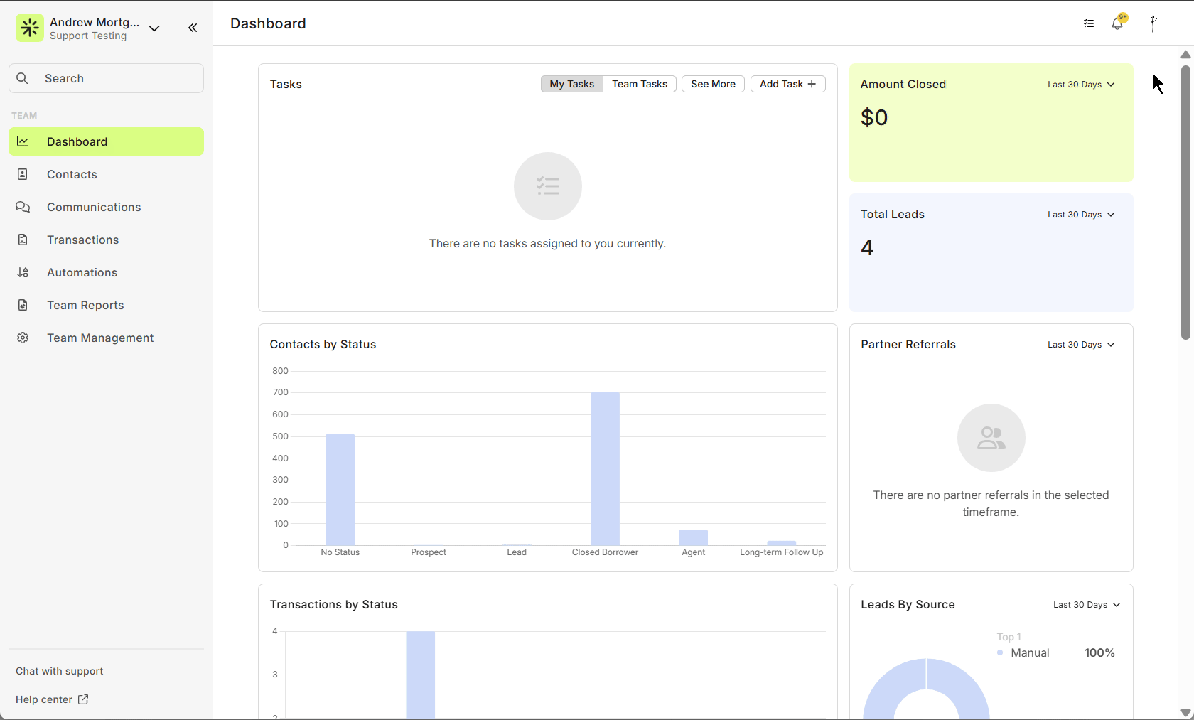
Task: Start a Chat with support
Action: 60,671
